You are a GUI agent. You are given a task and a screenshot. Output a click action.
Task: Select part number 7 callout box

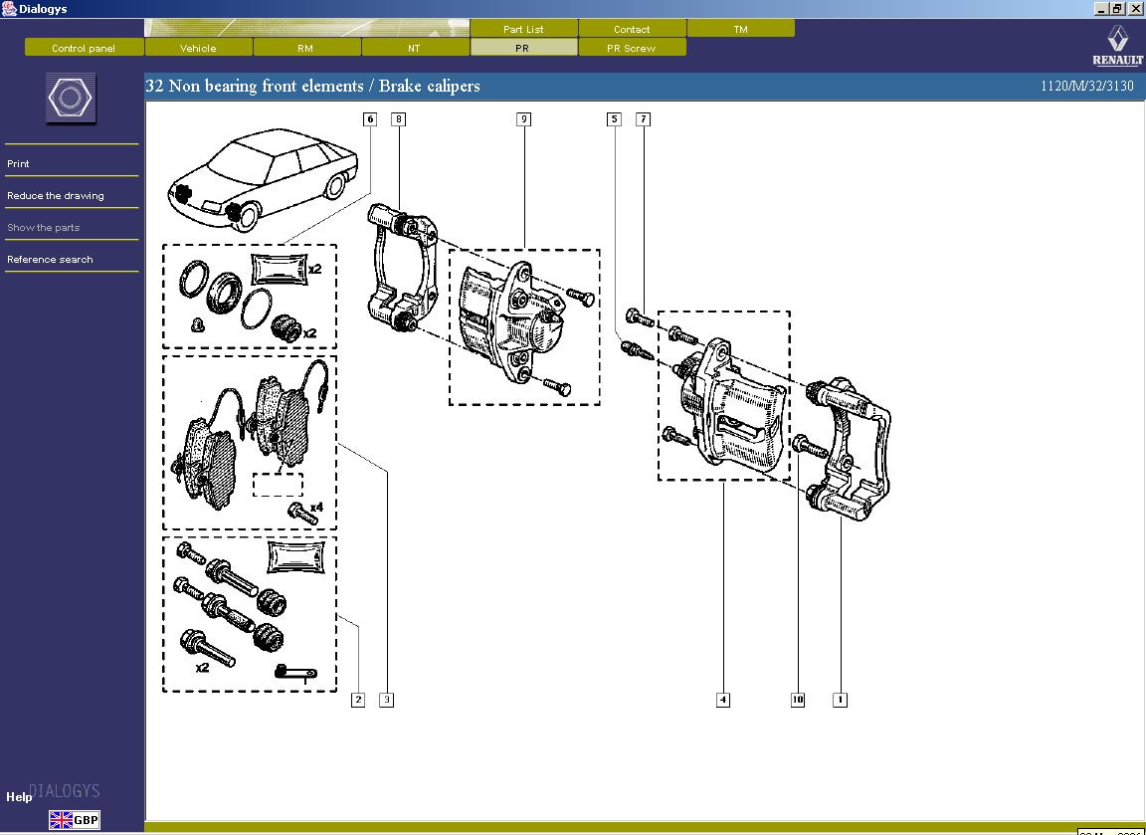coord(644,119)
